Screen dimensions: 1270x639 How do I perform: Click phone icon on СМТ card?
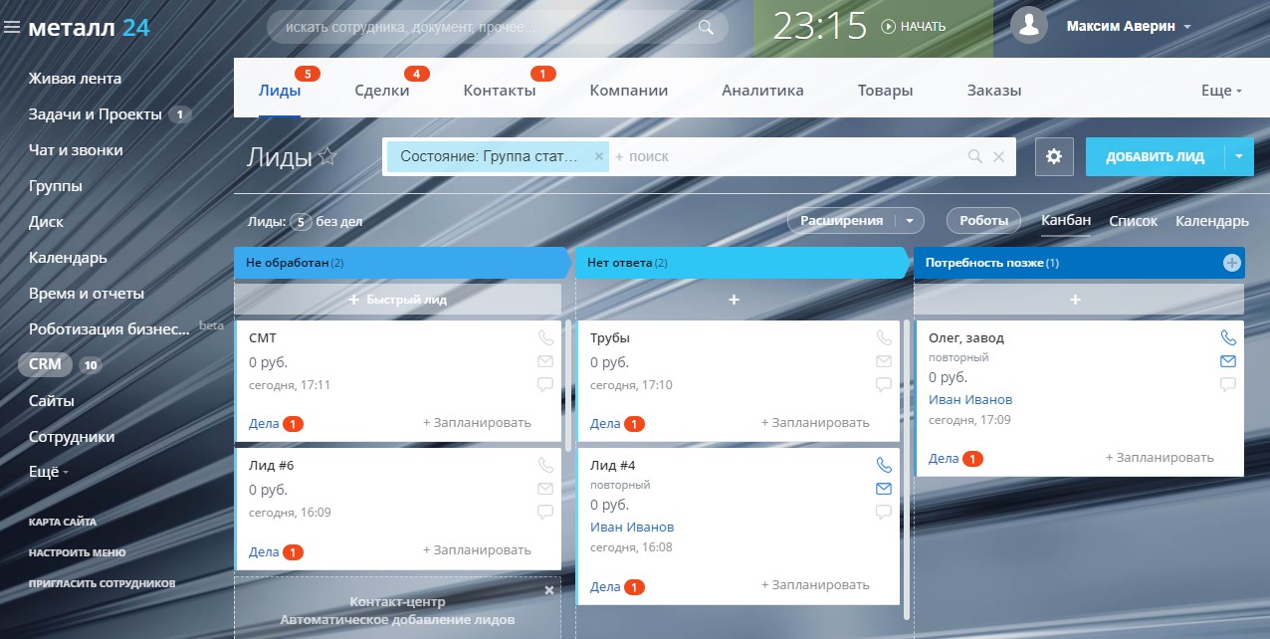[x=545, y=337]
